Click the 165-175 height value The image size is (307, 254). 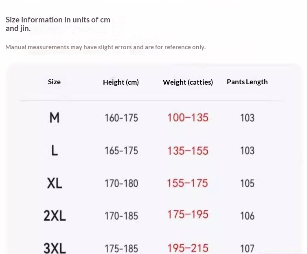pyautogui.click(x=121, y=151)
